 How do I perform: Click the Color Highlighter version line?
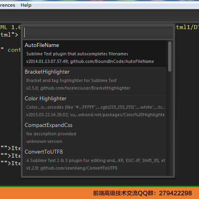pos(96,115)
